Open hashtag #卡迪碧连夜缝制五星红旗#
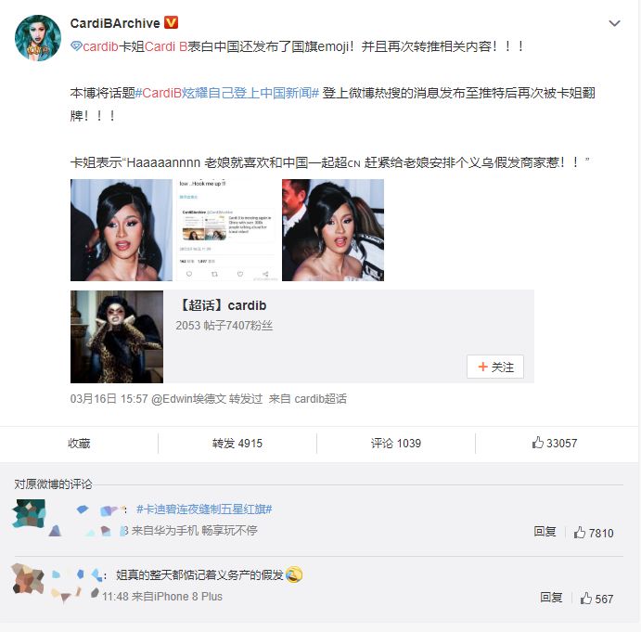The height and width of the screenshot is (632, 641). click(x=204, y=509)
